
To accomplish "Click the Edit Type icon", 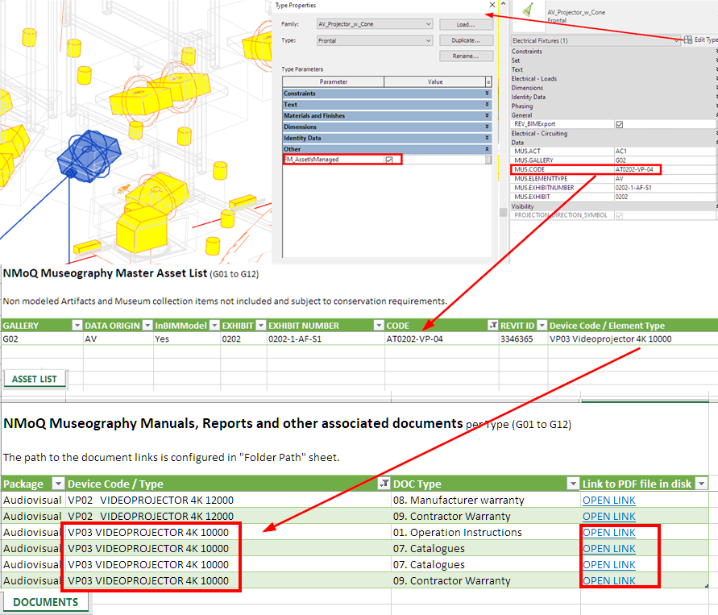I will 687,39.
